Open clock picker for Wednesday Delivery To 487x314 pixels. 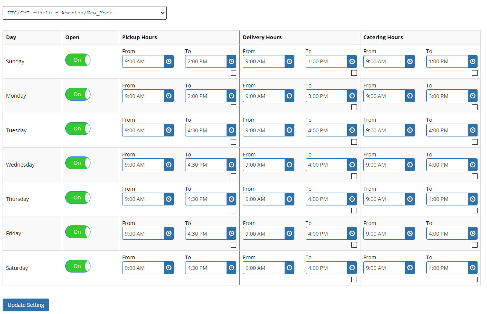352,165
